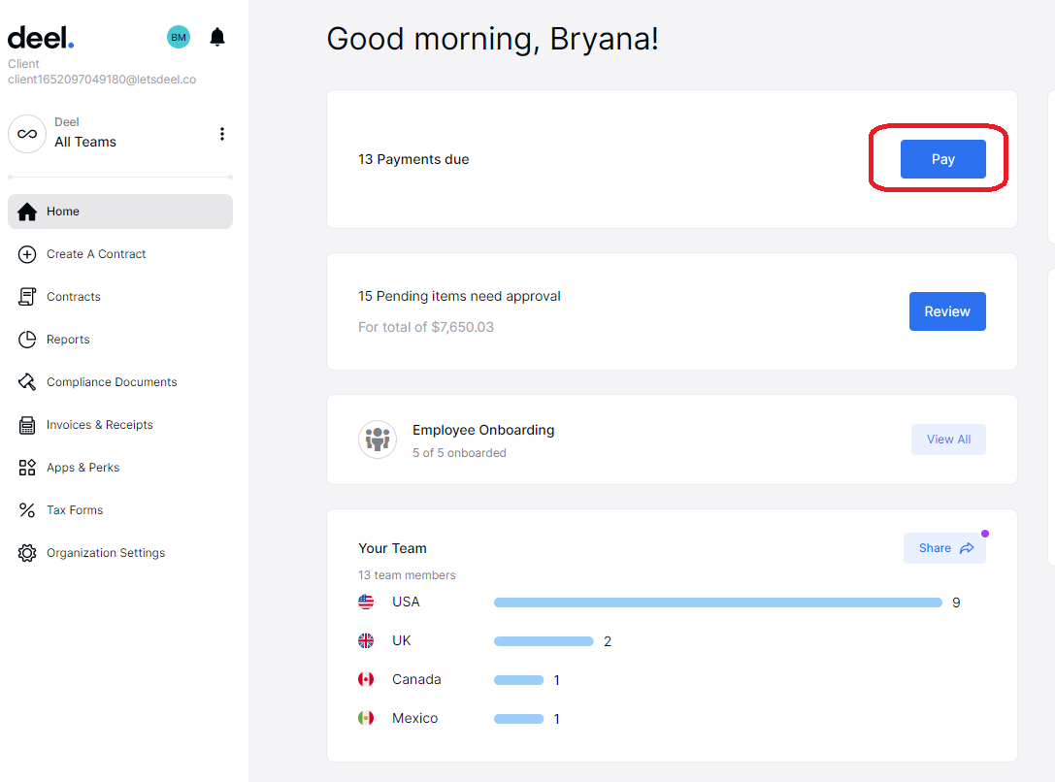Click the Reports pie chart icon
Image resolution: width=1055 pixels, height=782 pixels.
click(27, 340)
